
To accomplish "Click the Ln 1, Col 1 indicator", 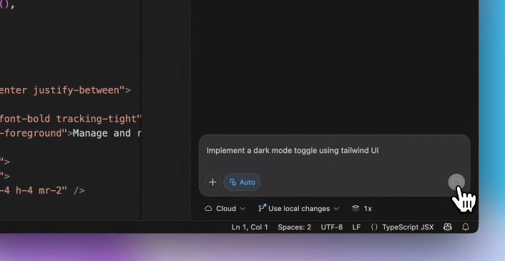I will [250, 227].
